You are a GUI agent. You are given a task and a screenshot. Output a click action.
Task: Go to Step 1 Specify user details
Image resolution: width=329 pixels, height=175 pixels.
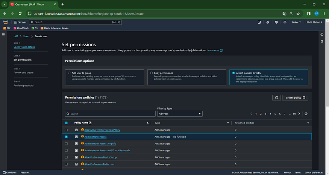pos(24,47)
